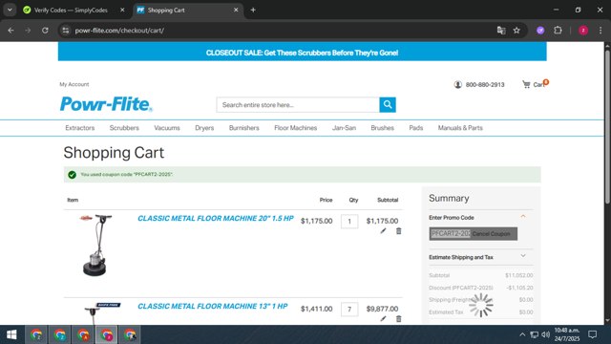This screenshot has width=611, height=344.
Task: Open the Brushes menu
Action: coord(382,128)
